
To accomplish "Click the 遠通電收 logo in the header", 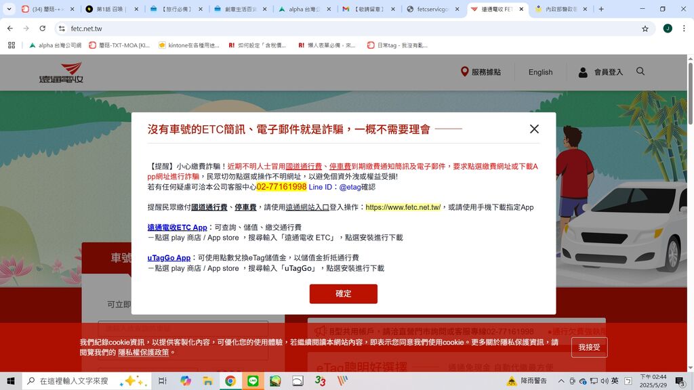I will tap(61, 72).
